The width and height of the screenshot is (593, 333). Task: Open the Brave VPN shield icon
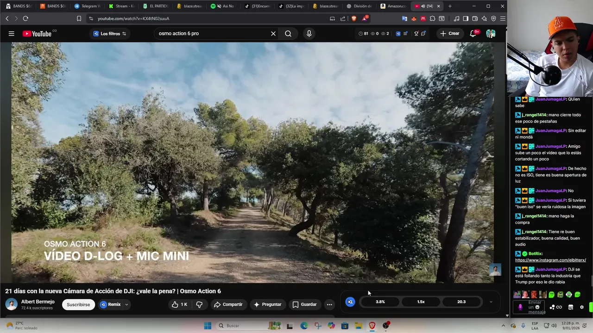[493, 18]
